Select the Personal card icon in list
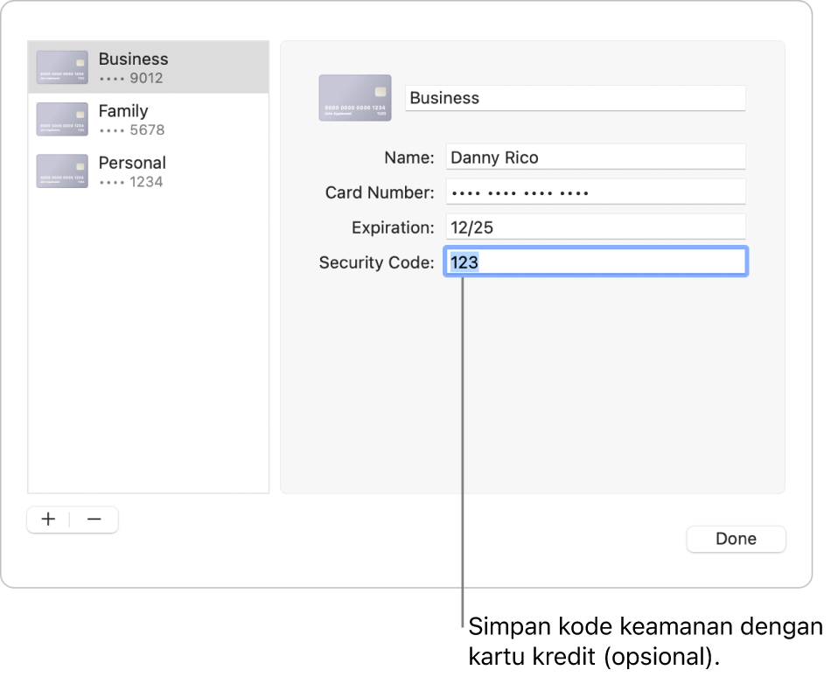831x677 pixels. [62, 171]
